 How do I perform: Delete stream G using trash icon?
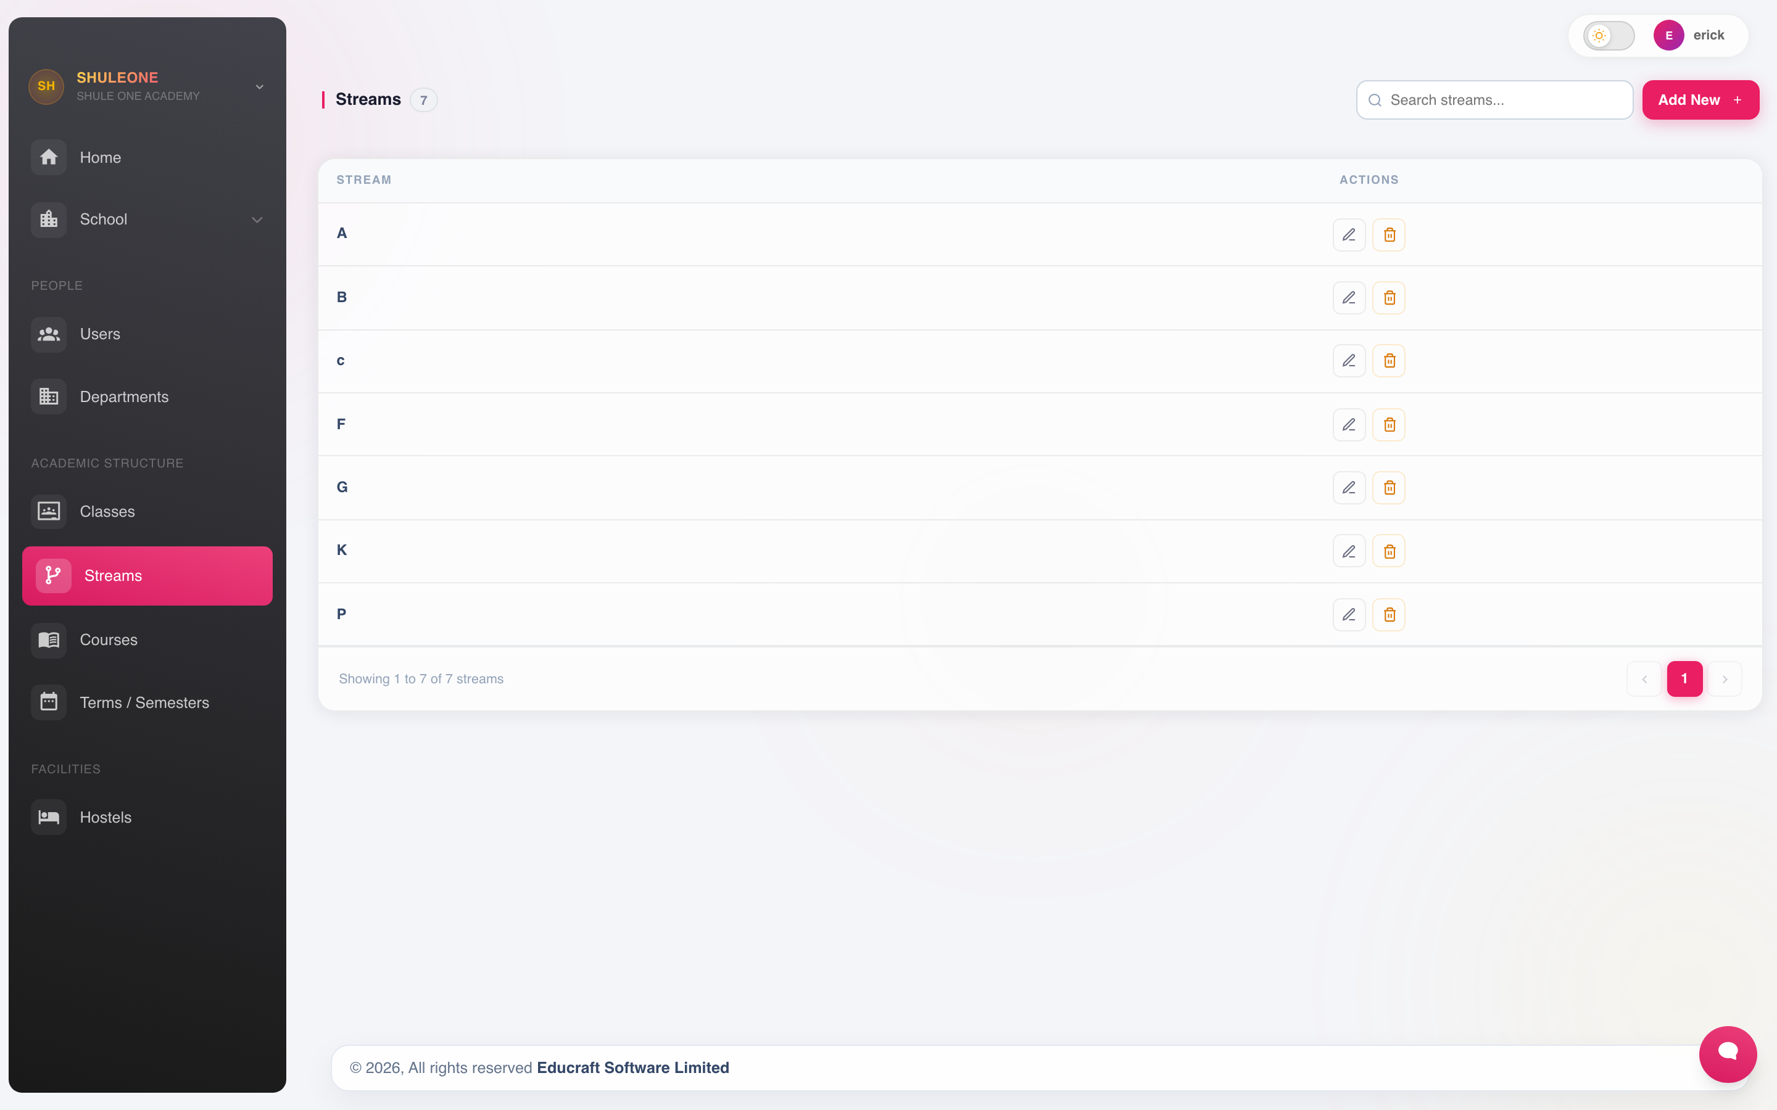click(1390, 488)
